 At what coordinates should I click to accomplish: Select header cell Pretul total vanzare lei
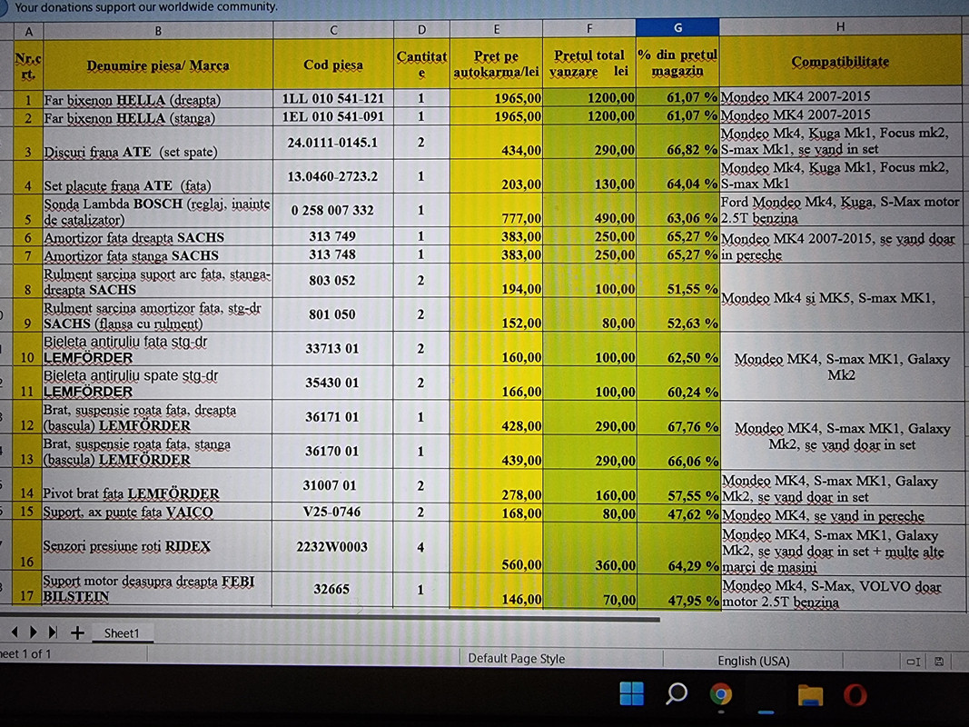tap(589, 63)
